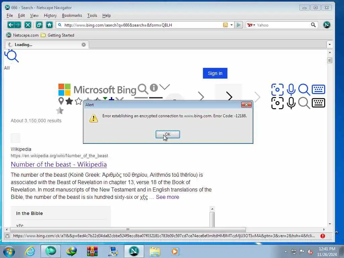
Task: Click the black visual search camera icon
Action: coord(277,103)
